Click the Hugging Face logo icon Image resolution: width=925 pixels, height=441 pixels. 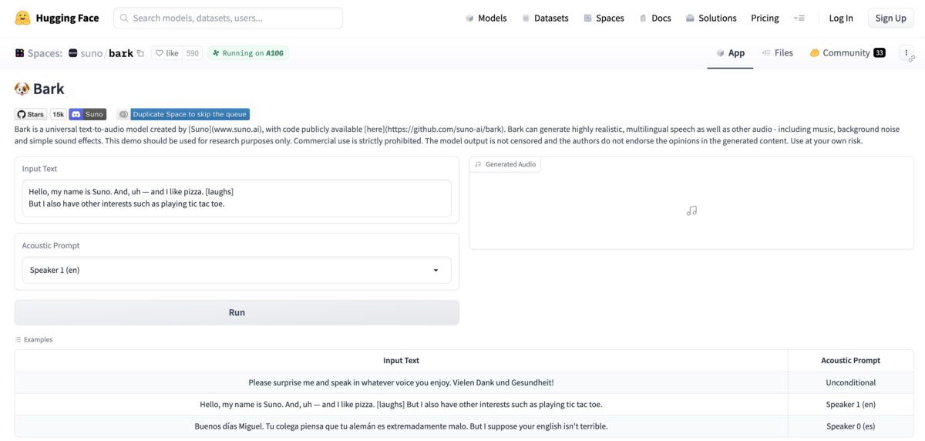point(22,18)
